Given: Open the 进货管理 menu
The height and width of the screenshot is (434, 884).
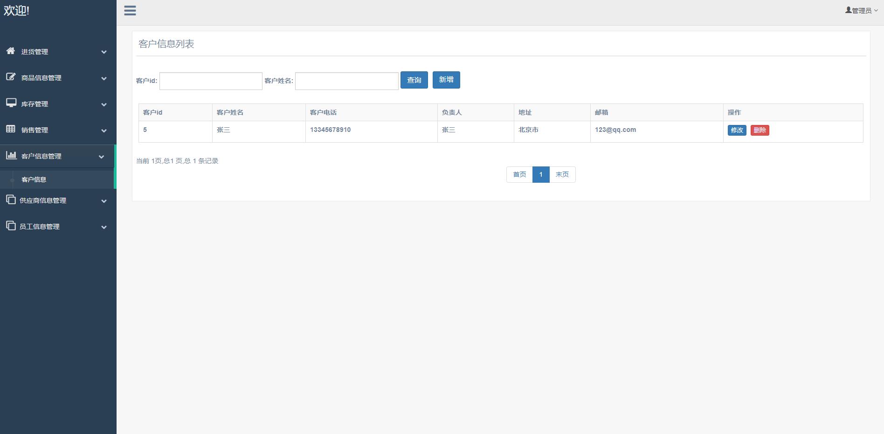Looking at the screenshot, I should coord(58,52).
